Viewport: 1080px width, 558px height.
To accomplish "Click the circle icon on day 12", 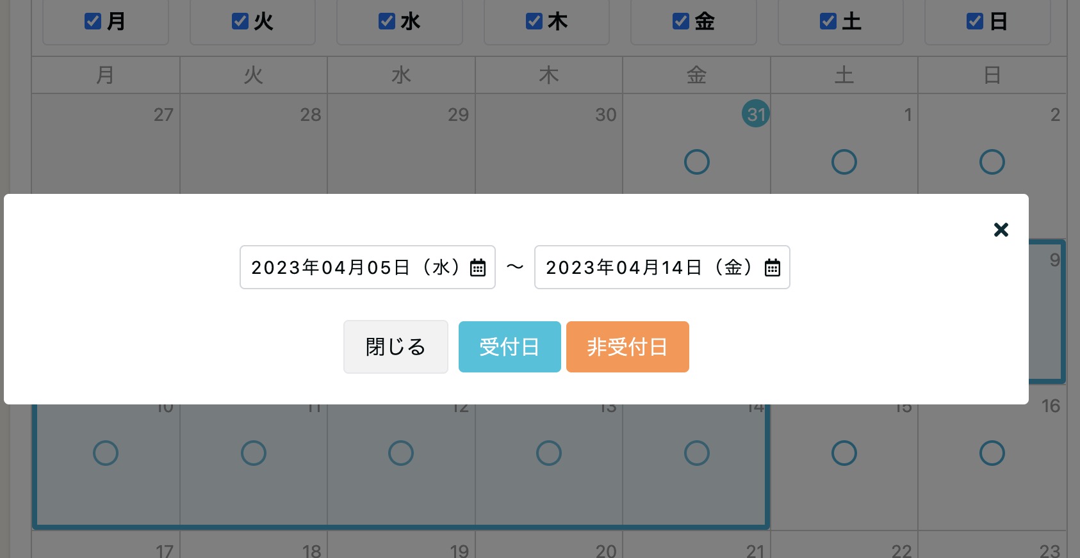I will pyautogui.click(x=401, y=453).
